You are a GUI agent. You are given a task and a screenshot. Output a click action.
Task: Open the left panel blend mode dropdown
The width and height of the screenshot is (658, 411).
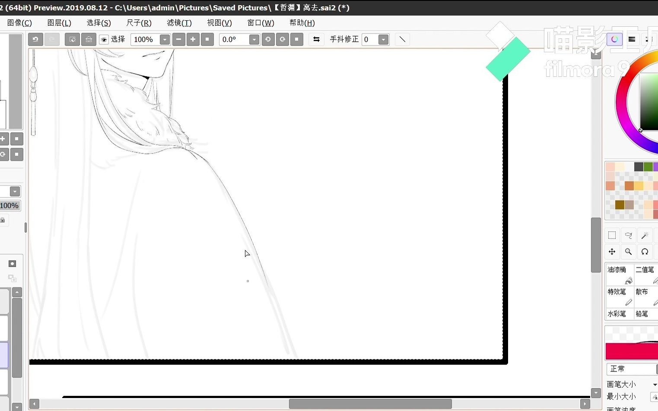15,191
